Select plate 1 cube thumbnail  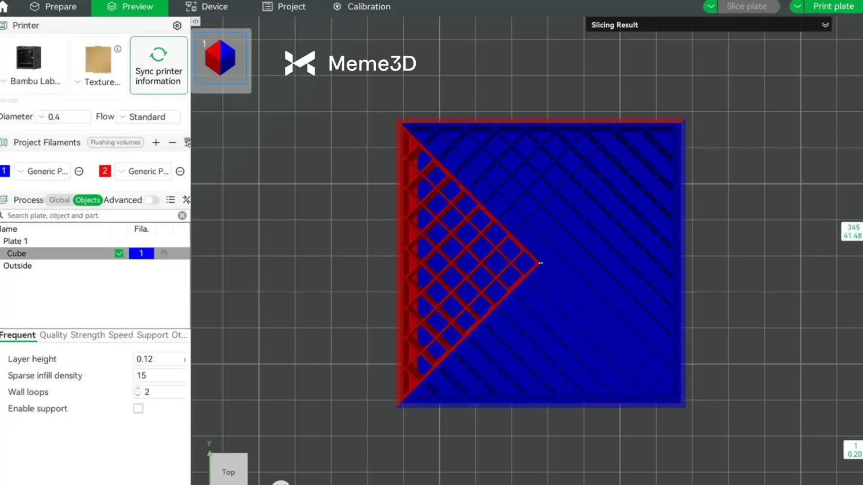[x=221, y=58]
